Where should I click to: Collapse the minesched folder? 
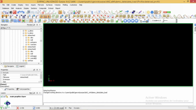coord(23,35)
